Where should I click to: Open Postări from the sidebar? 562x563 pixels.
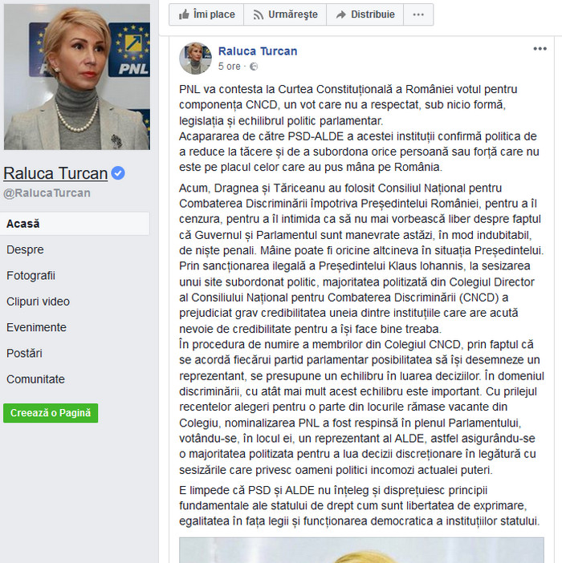coord(24,353)
